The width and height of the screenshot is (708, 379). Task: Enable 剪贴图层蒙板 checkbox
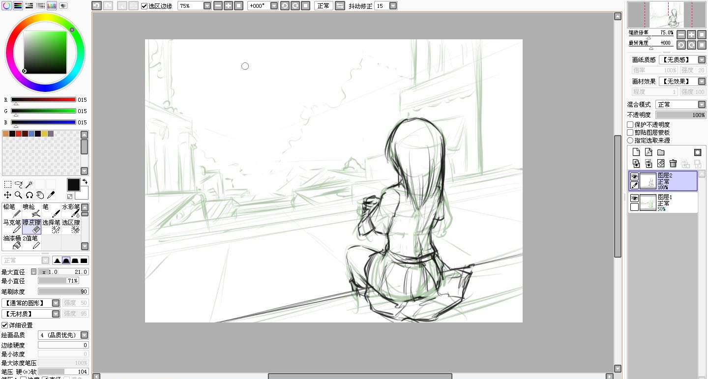(x=630, y=133)
